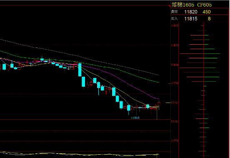Click the red triangle marker beside the contract title
The width and height of the screenshot is (230, 158).
[170, 6]
